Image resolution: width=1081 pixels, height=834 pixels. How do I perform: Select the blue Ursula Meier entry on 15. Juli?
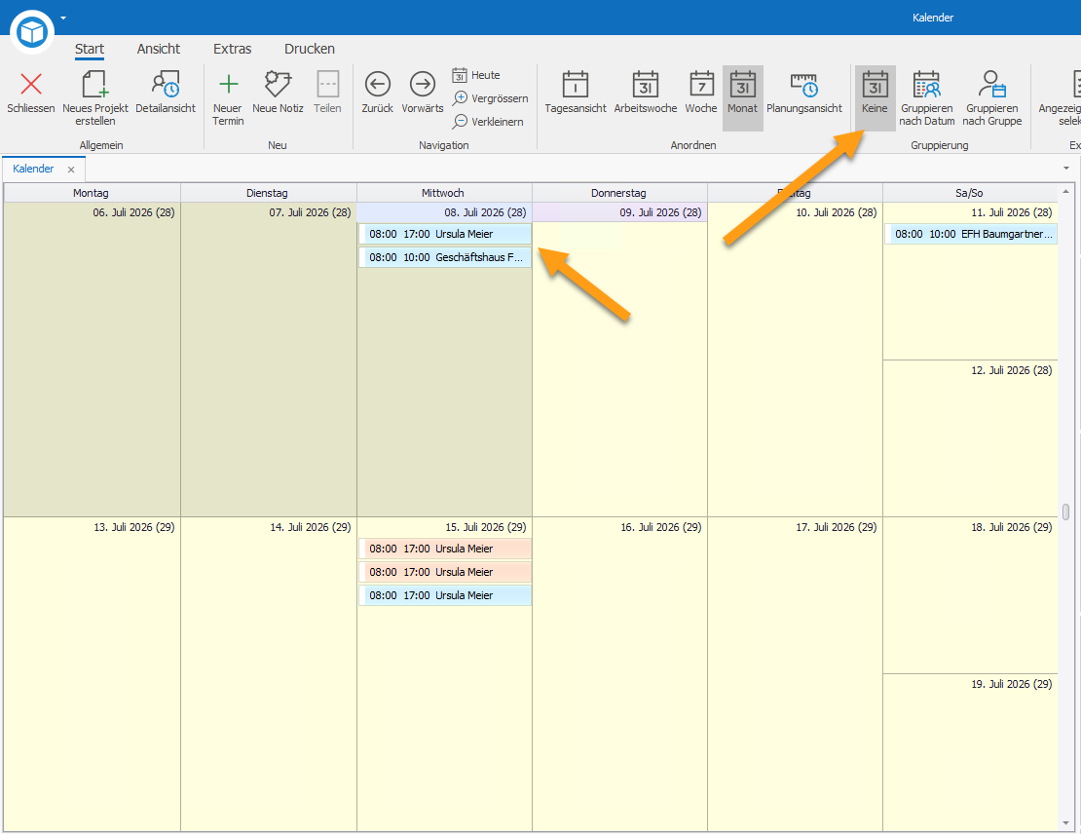pos(445,595)
